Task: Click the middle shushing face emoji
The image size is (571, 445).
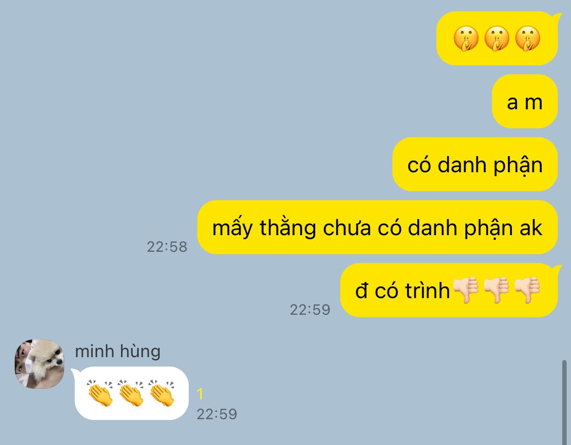Action: pyautogui.click(x=497, y=39)
